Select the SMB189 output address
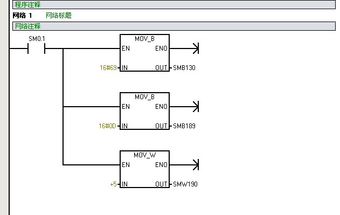Viewport: 340px width, 215px height. [184, 126]
